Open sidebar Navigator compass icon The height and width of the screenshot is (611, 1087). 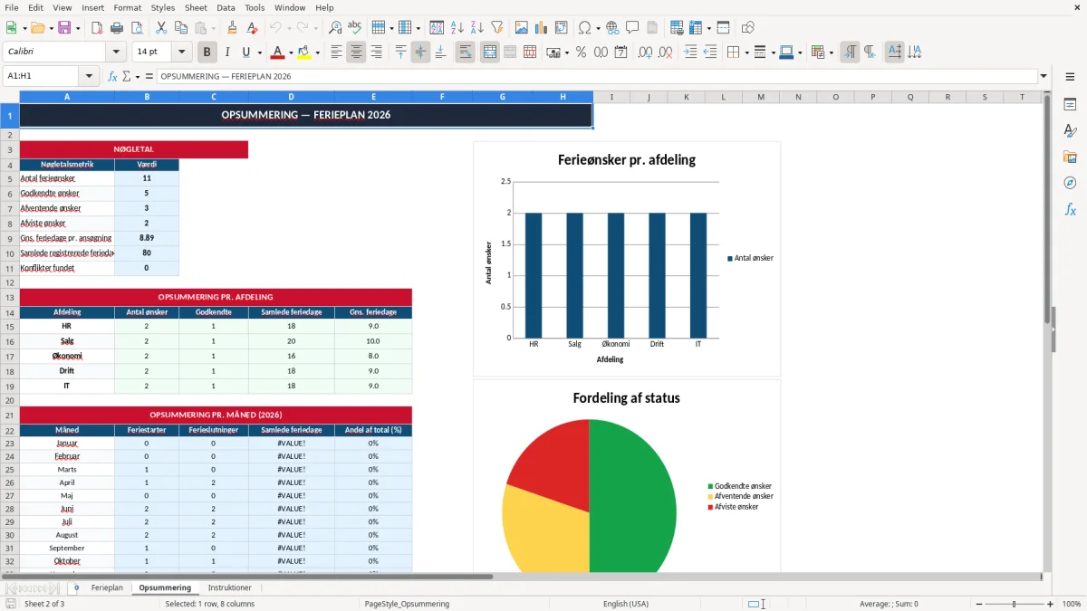point(1070,183)
